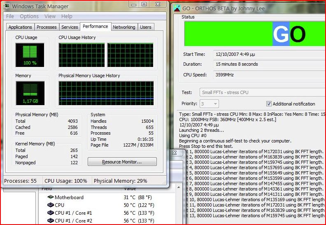Toggle the Additional notification checkbox
326x225 pixels.
(x=269, y=104)
